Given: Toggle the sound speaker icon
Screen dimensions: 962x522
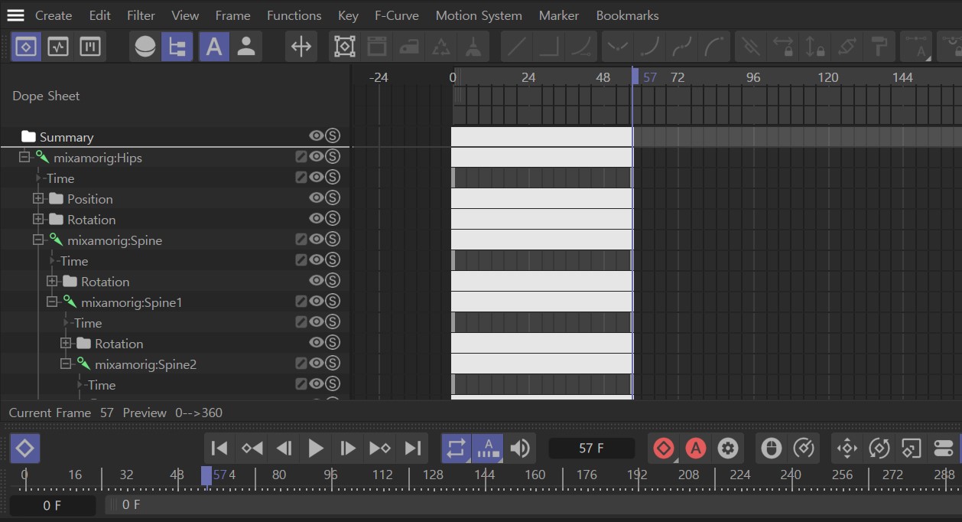Looking at the screenshot, I should (x=520, y=448).
